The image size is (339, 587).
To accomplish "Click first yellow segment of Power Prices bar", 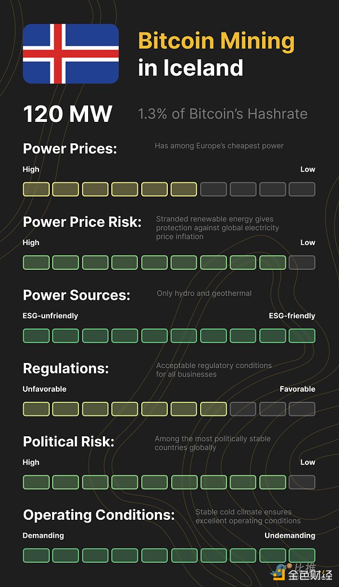I will point(36,189).
